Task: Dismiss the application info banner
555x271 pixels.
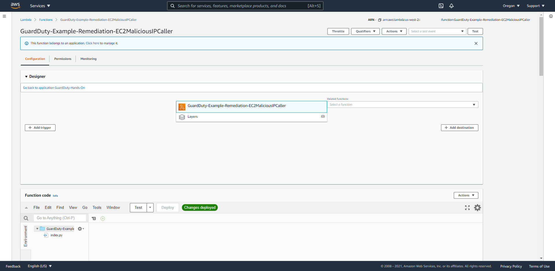Action: (x=476, y=43)
